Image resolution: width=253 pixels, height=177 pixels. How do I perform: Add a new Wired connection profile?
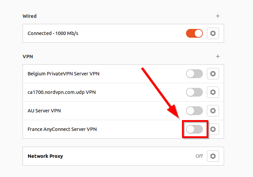(x=218, y=16)
